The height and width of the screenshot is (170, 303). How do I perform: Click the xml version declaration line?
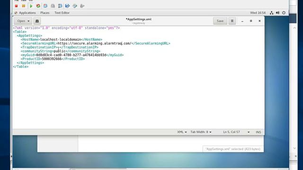point(66,28)
